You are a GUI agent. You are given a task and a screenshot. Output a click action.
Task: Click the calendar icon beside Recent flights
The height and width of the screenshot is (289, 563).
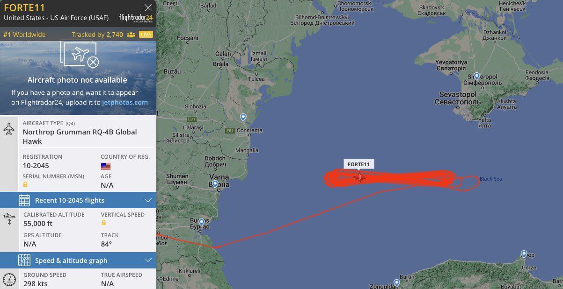[24, 200]
